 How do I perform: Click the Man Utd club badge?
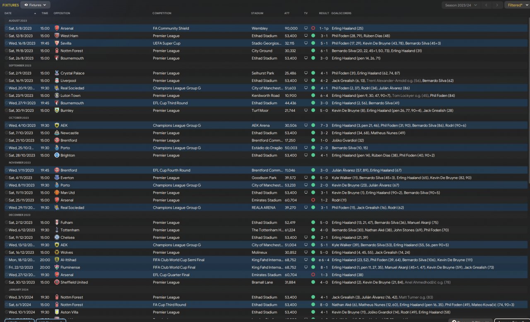(57, 192)
